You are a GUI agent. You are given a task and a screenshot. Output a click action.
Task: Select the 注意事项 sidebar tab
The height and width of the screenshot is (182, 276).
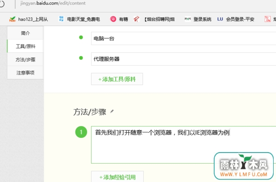(25, 73)
